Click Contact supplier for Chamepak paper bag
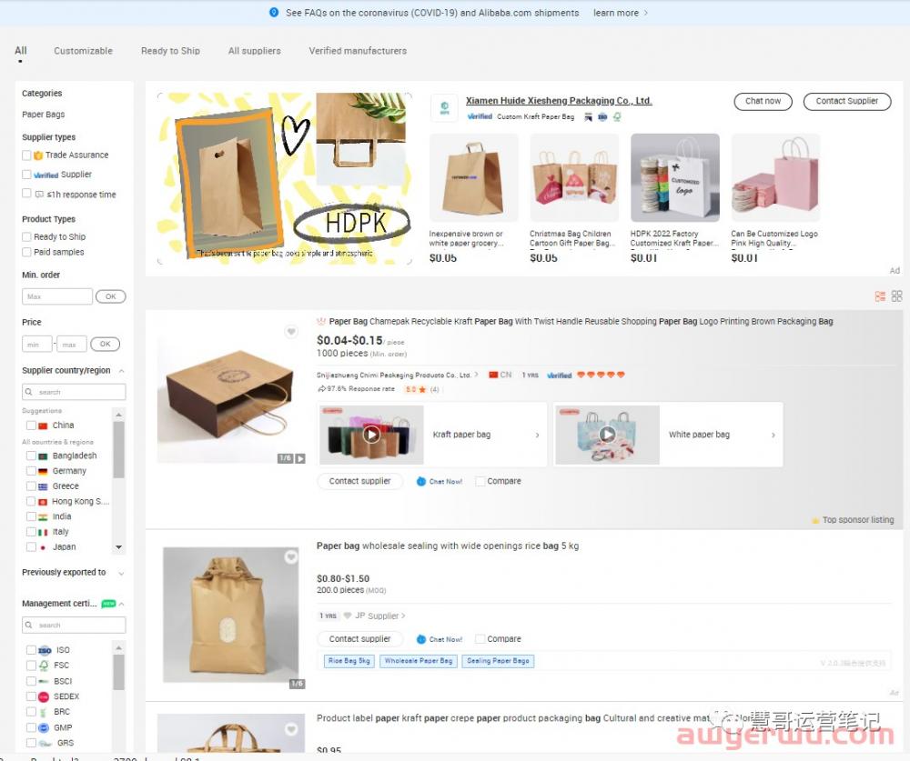Image resolution: width=910 pixels, height=761 pixels. 359,481
